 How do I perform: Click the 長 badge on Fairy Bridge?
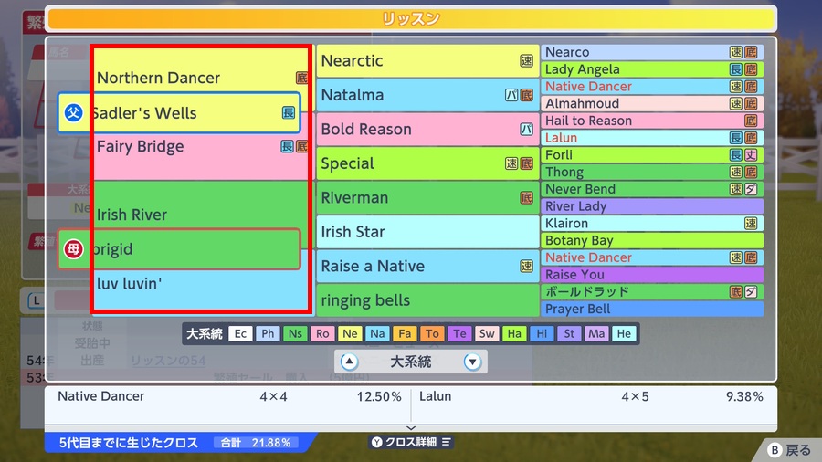pyautogui.click(x=287, y=147)
